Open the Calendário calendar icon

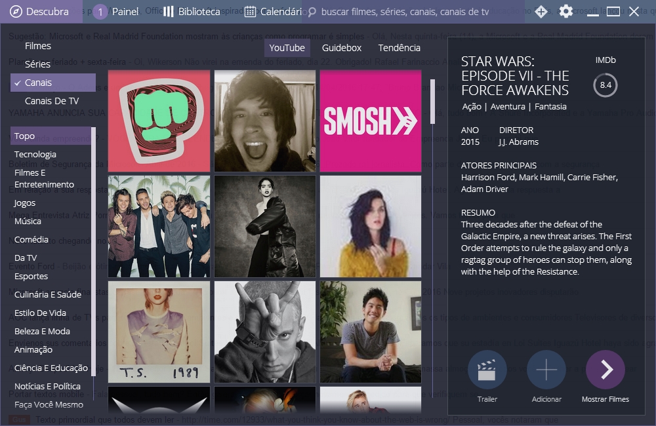pos(250,12)
